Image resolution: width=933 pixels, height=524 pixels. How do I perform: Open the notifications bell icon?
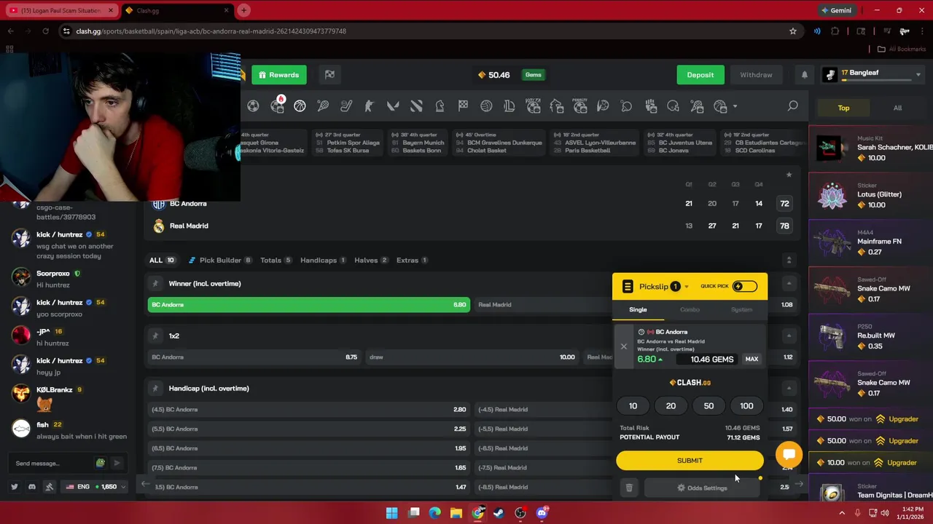coord(805,75)
